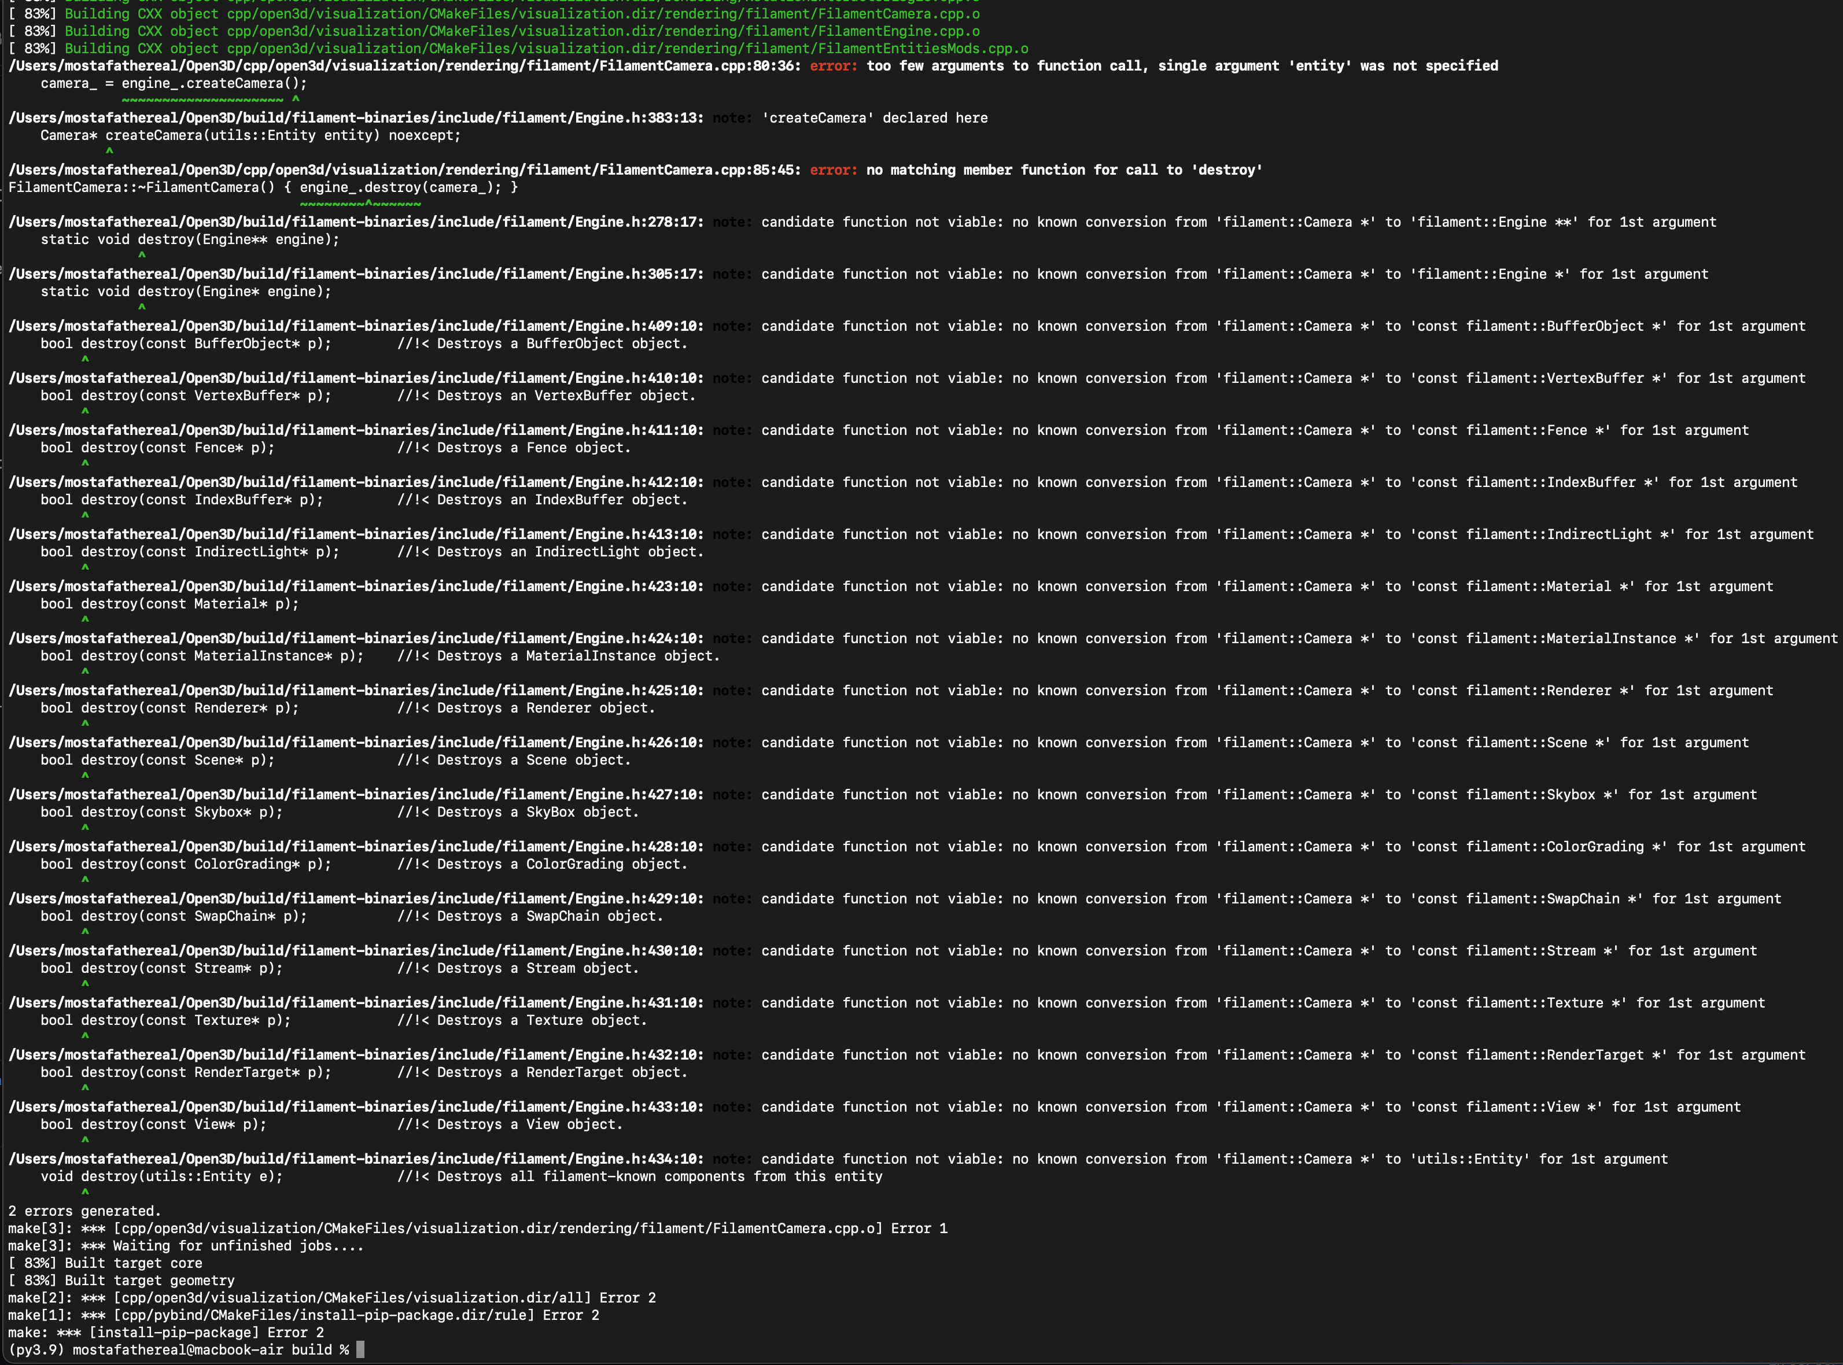Viewport: 1843px width, 1365px height.
Task: Click the FilamentCamera.cpp:80:36 error file path
Action: click(x=397, y=65)
